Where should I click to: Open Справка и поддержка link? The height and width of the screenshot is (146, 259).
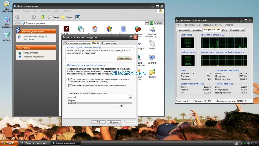pyautogui.click(x=33, y=57)
